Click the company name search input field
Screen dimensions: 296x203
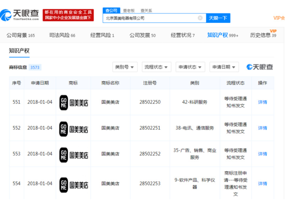pos(154,18)
